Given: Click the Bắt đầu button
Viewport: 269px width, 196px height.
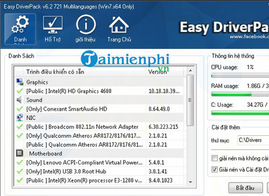Looking at the screenshot, I should click(x=245, y=188).
